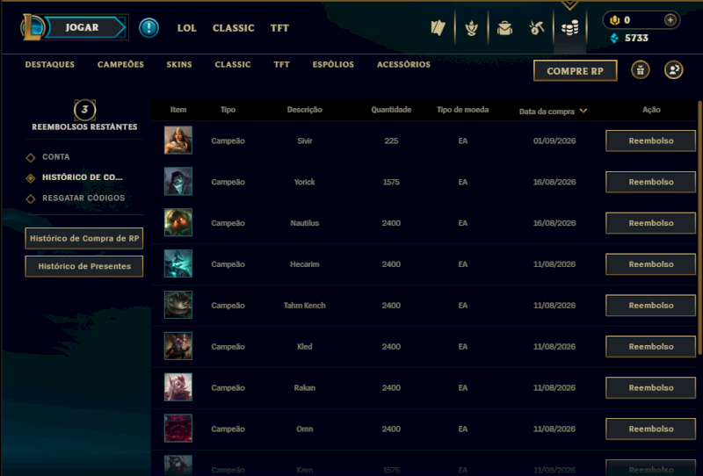Select RESGATAR CÓDIGOS in sidebar
The width and height of the screenshot is (703, 476).
pos(83,198)
